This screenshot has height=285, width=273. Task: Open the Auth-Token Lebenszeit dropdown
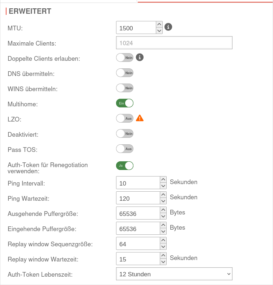pos(174,274)
